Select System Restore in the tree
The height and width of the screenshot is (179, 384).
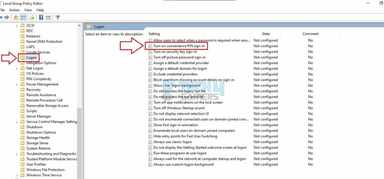tap(38, 149)
